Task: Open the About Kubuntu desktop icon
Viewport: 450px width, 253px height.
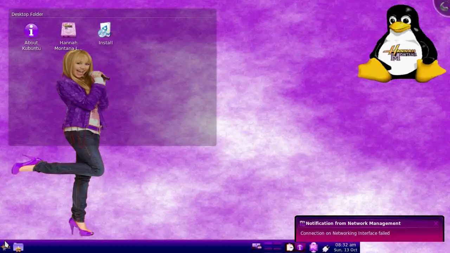Action: pyautogui.click(x=31, y=37)
